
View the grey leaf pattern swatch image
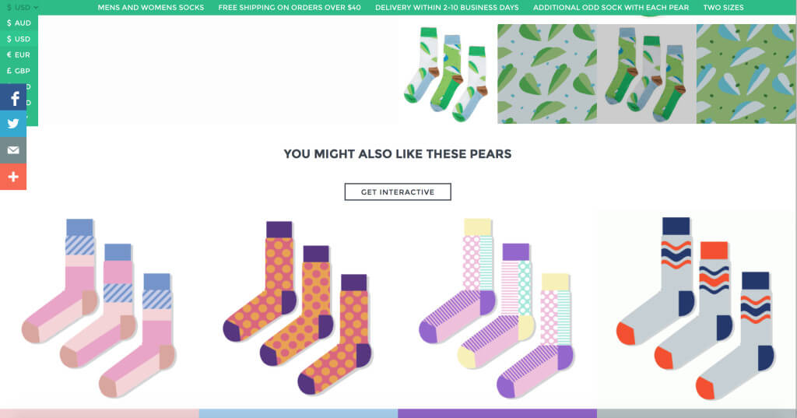click(547, 74)
